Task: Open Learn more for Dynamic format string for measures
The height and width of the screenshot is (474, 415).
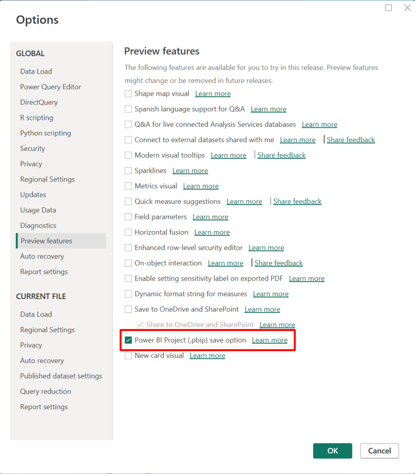Action: click(271, 293)
